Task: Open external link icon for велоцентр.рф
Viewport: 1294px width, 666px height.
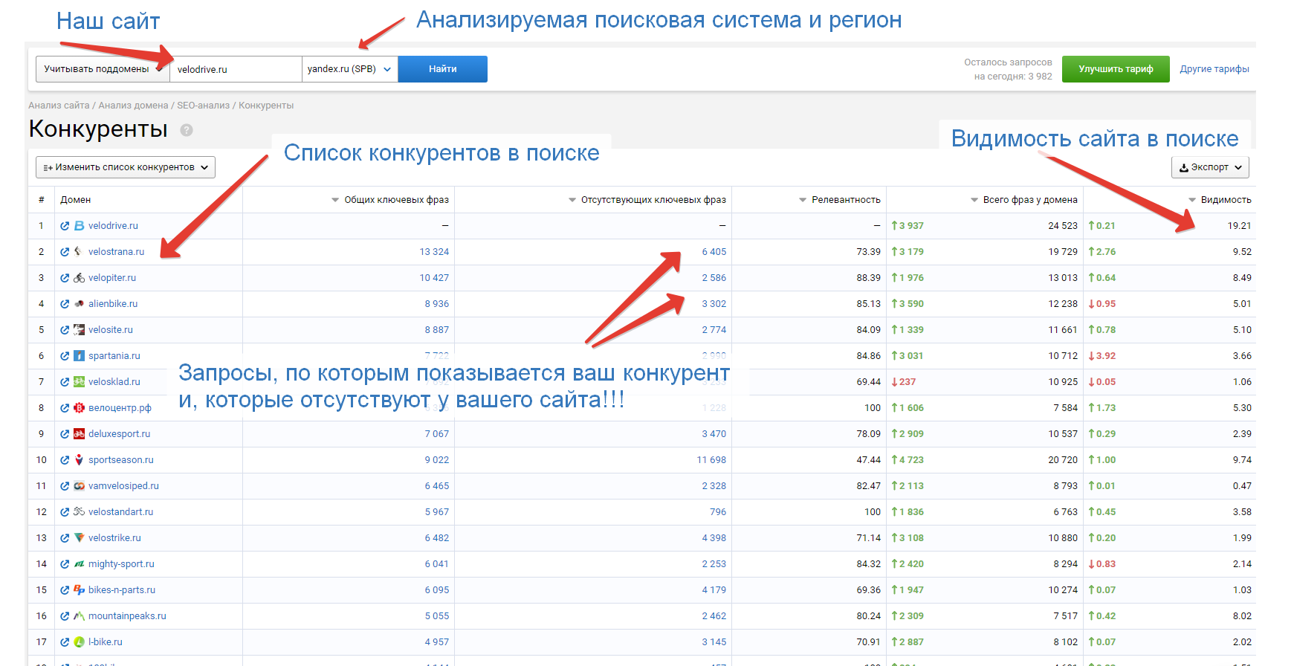Action: pos(65,408)
